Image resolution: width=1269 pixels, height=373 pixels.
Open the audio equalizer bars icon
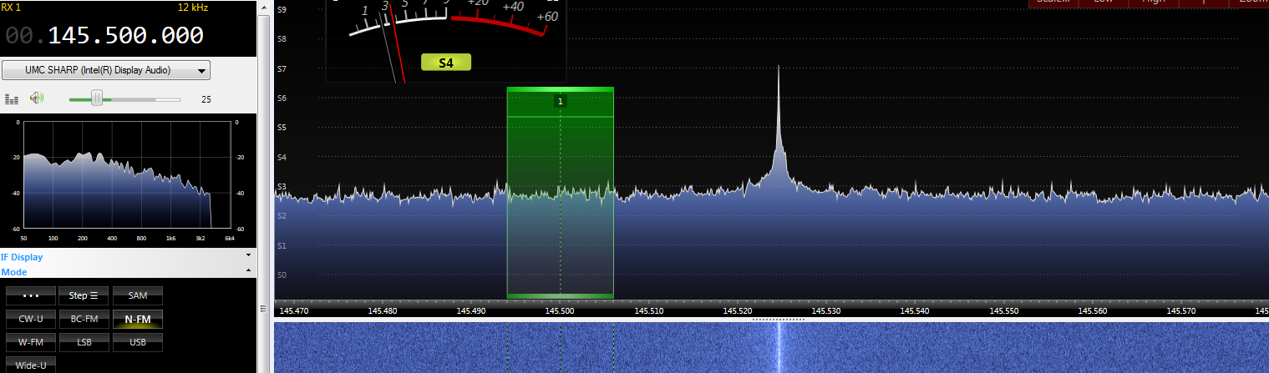point(12,99)
